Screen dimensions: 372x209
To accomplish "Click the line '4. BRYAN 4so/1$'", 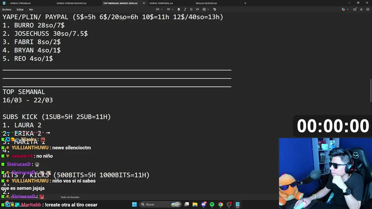I will click(32, 50).
